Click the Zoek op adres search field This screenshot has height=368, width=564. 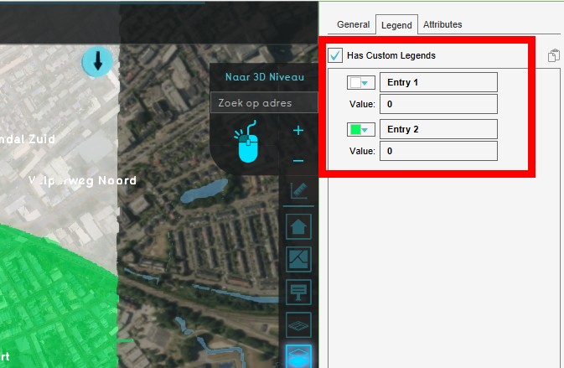click(264, 103)
